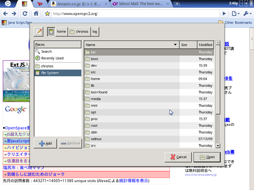The image size is (254, 190).
Task: Click the 07/13/09 modified date
Action: point(205,139)
